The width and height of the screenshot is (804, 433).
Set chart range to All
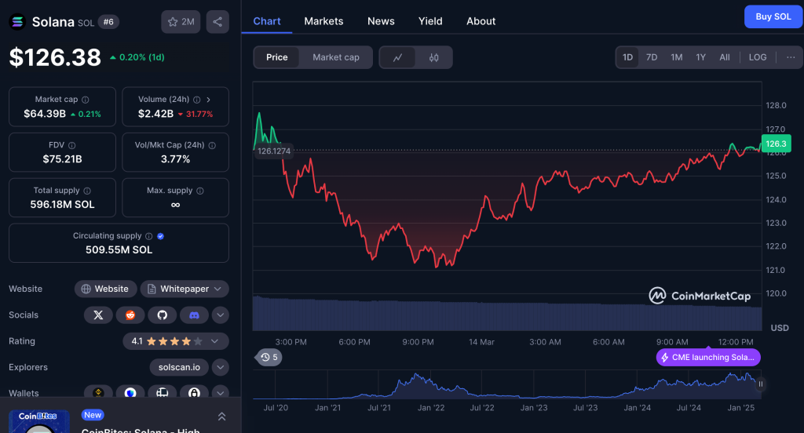725,57
